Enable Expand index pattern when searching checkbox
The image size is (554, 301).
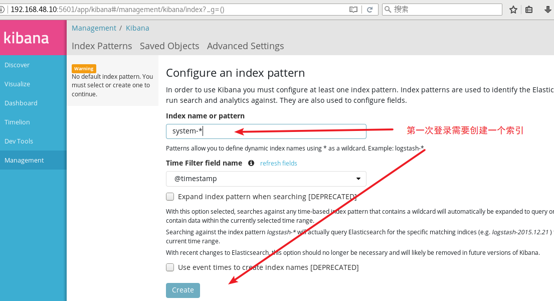pos(170,197)
